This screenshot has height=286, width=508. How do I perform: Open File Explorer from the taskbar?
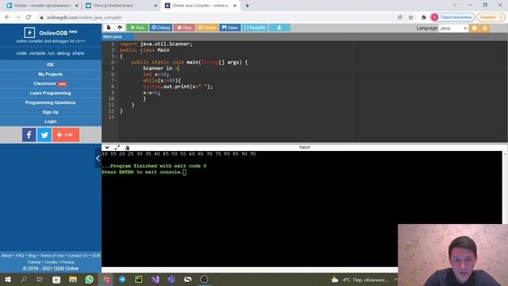73,279
